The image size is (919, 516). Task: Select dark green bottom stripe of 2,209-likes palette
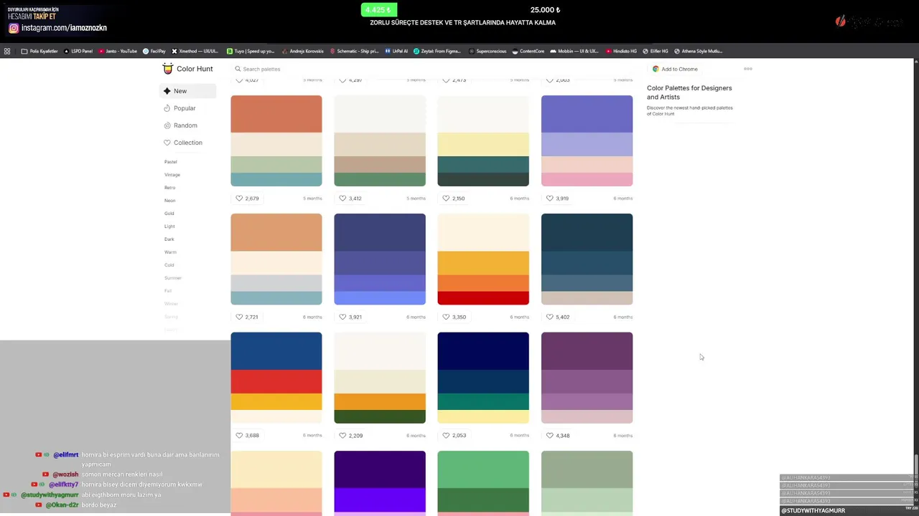(x=380, y=416)
